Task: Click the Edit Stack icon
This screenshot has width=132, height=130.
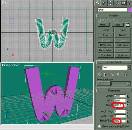Action: click(126, 75)
